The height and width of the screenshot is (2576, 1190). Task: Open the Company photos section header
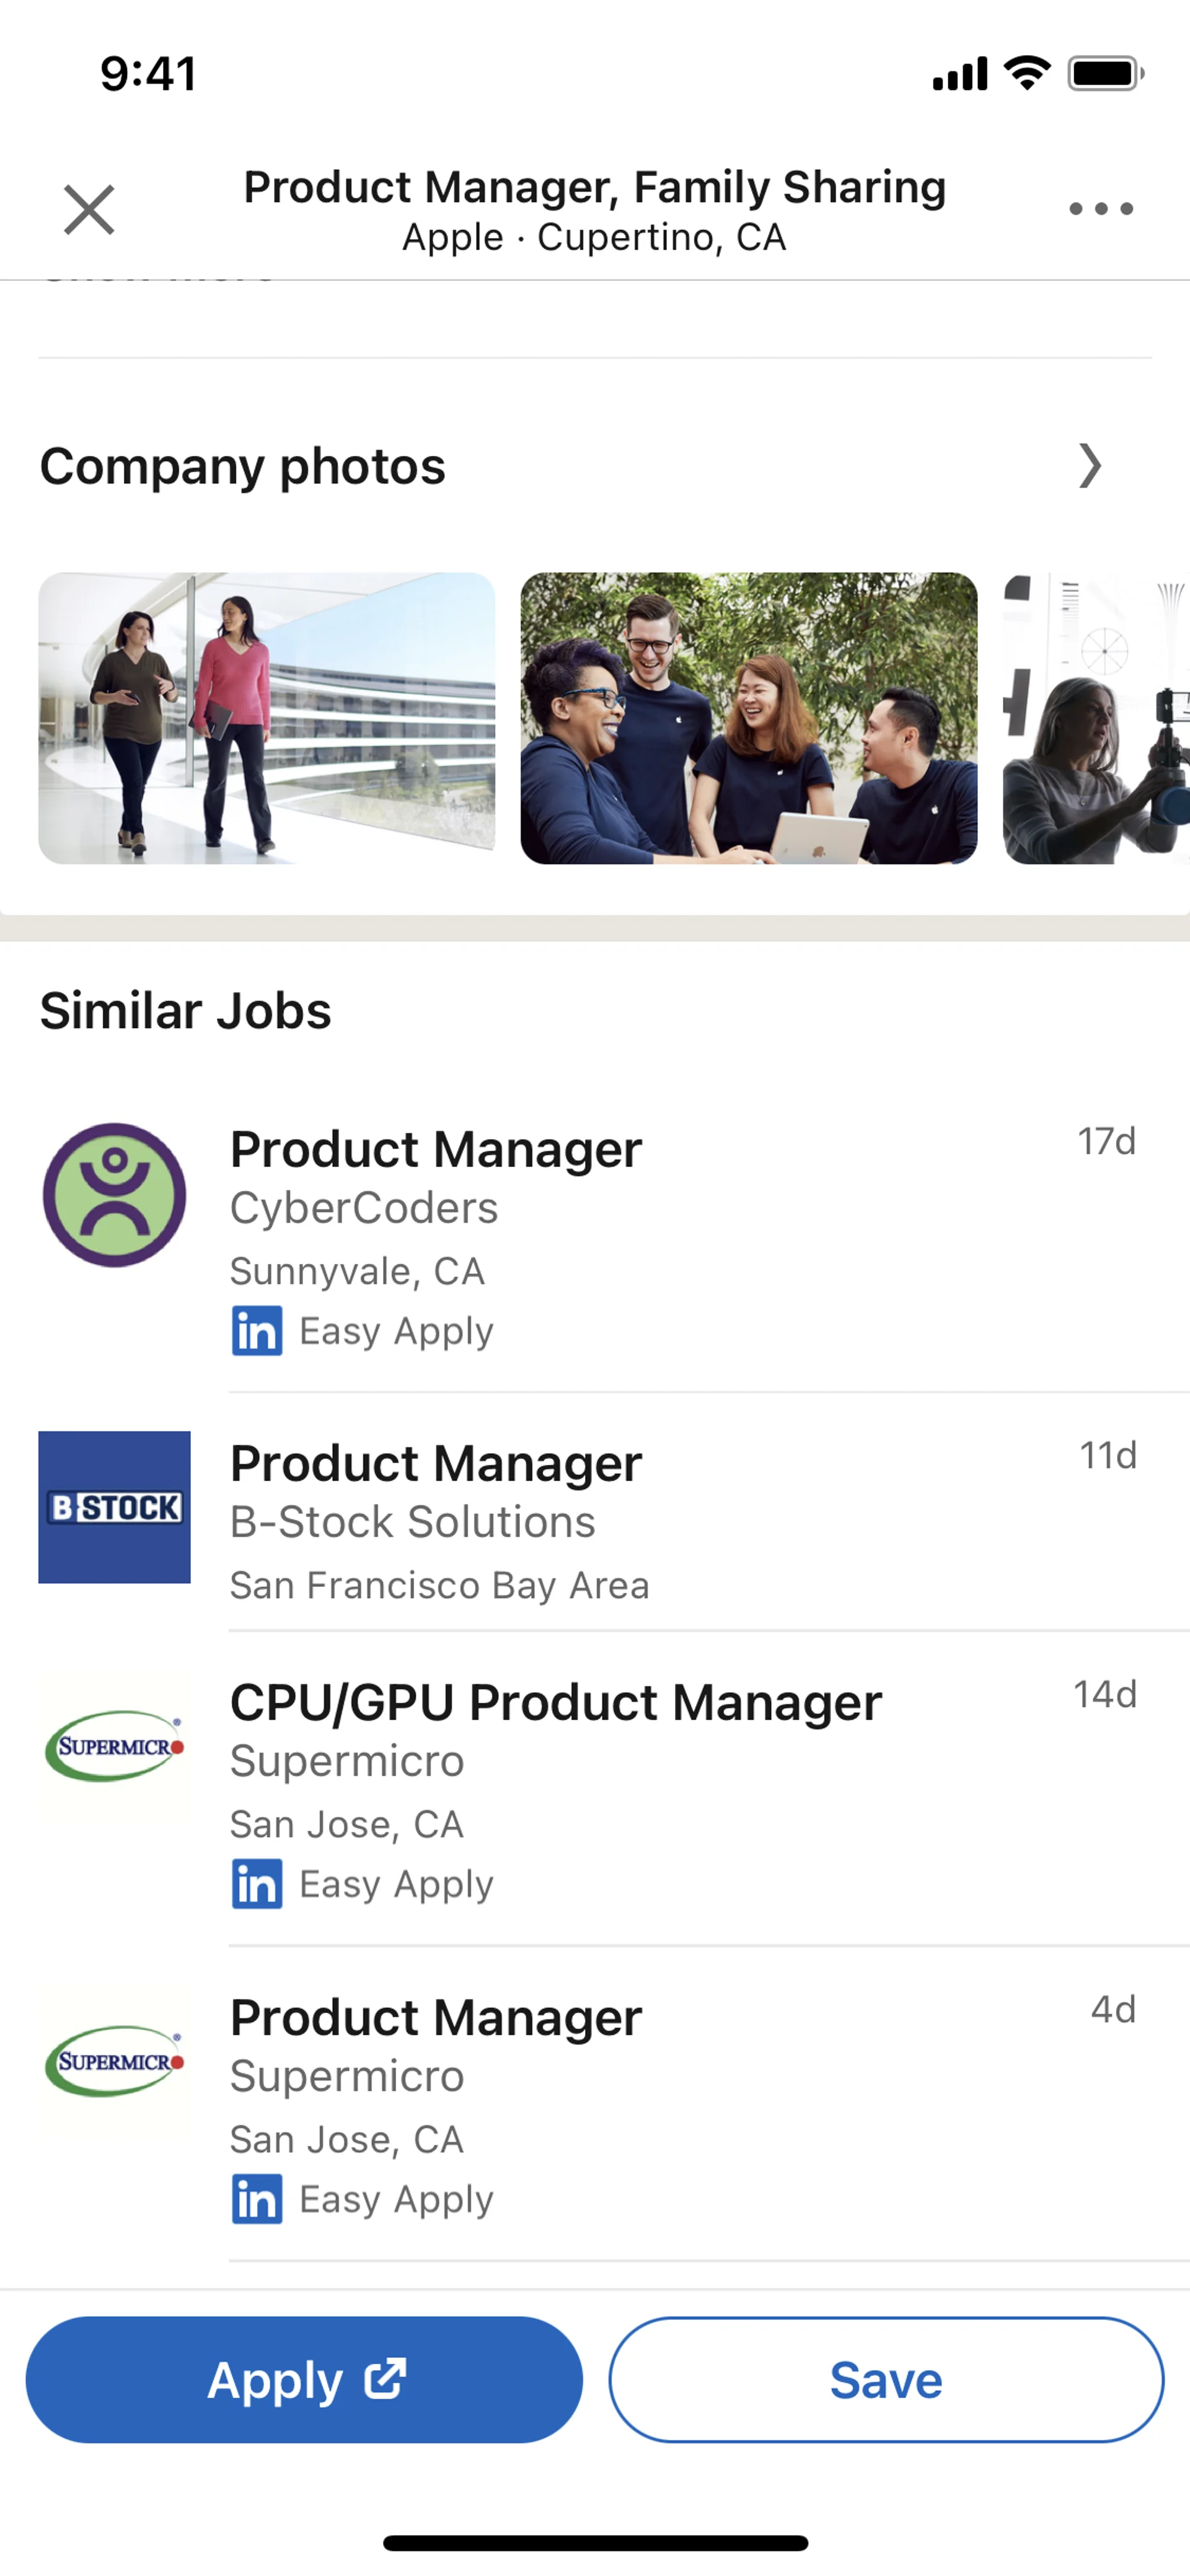pyautogui.click(x=243, y=466)
